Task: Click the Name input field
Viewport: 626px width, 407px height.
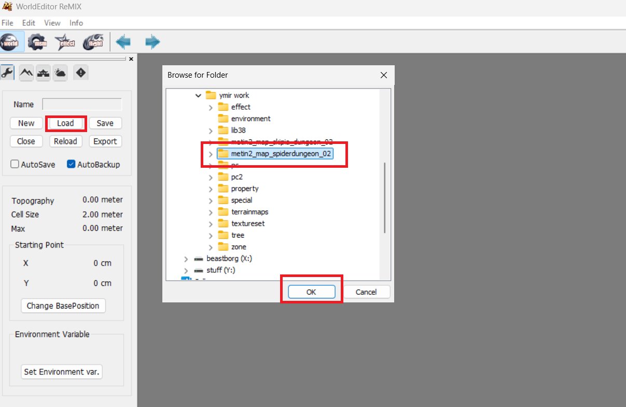Action: point(82,104)
